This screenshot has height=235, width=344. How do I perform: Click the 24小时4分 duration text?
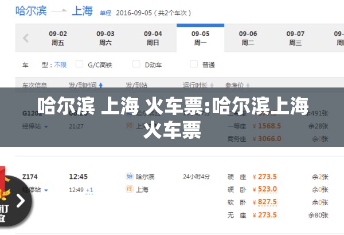click(196, 177)
